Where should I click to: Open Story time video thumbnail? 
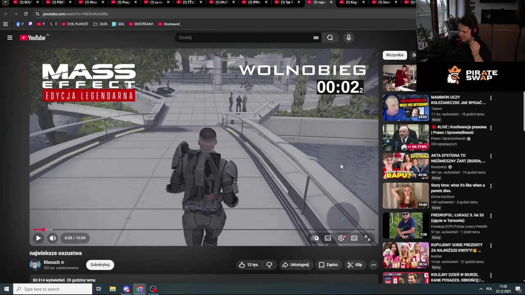(x=406, y=196)
